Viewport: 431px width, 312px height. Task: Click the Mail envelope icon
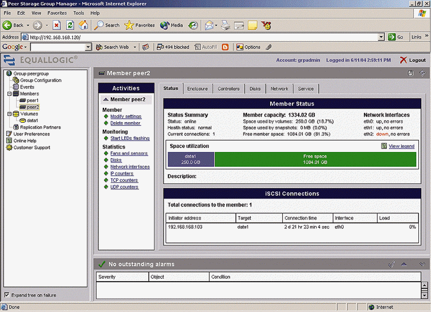[x=209, y=25]
